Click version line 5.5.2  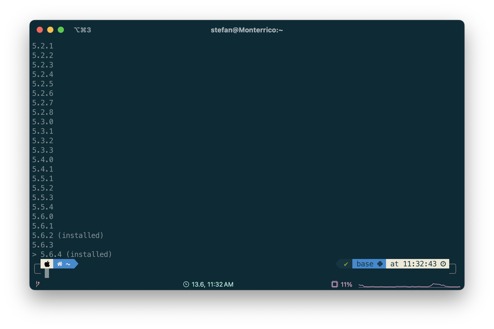(43, 188)
